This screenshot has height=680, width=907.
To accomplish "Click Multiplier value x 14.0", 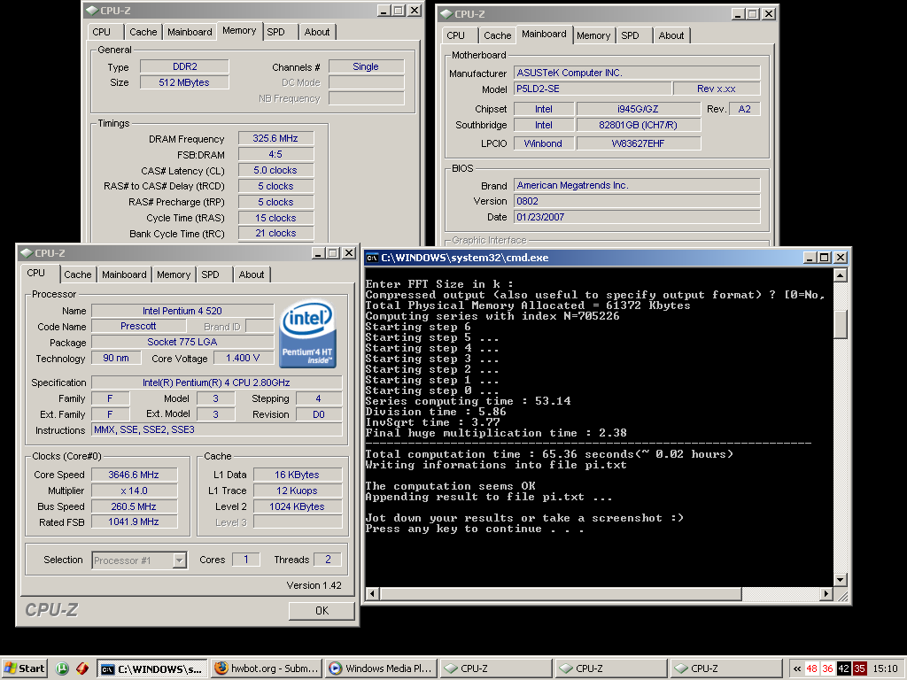I will coord(134,491).
